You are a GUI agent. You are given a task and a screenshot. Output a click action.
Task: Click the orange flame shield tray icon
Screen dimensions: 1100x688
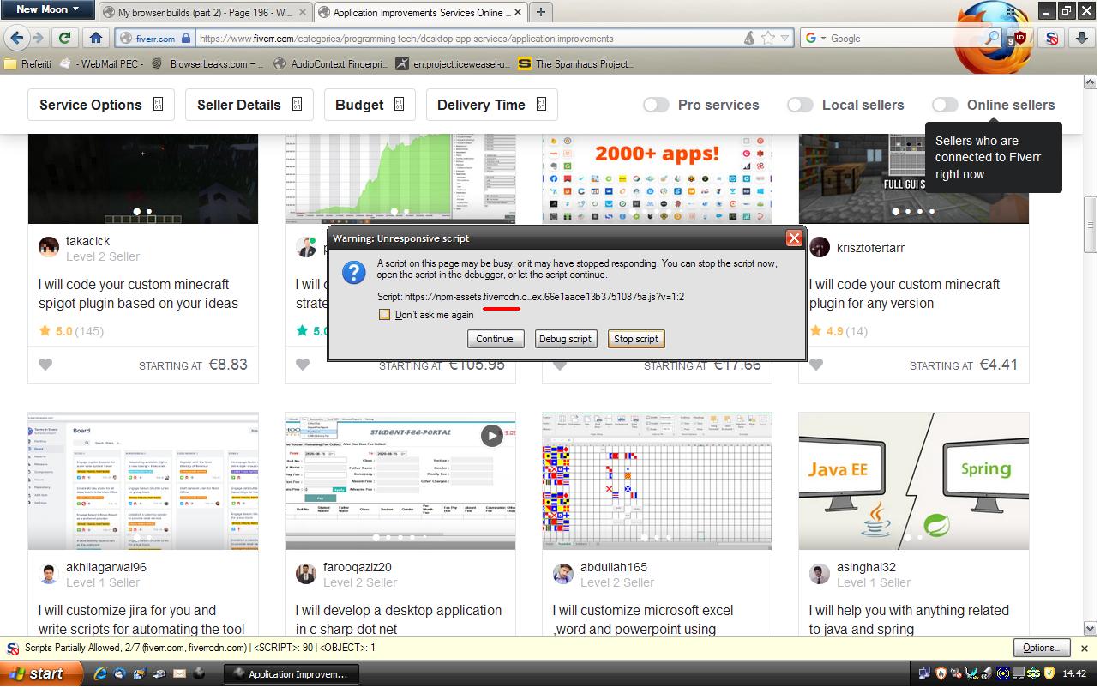click(x=941, y=673)
